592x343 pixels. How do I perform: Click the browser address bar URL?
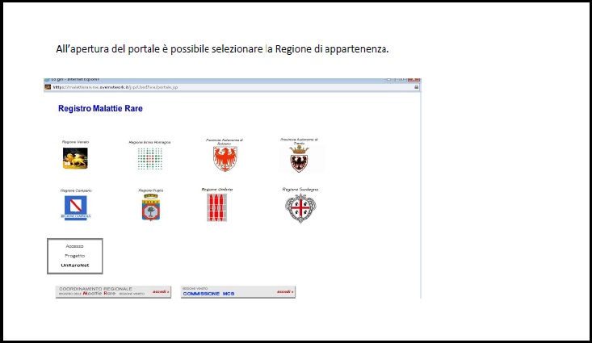click(x=115, y=87)
